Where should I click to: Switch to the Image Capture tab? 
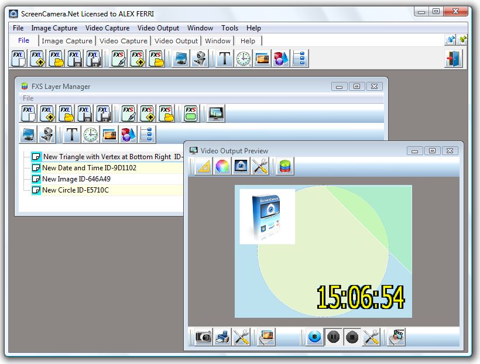[x=67, y=41]
